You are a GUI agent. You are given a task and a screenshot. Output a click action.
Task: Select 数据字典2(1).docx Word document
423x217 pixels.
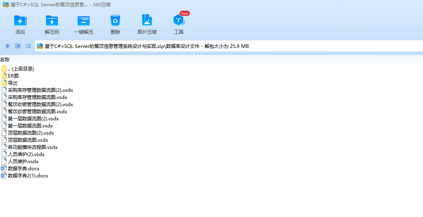click(x=25, y=176)
